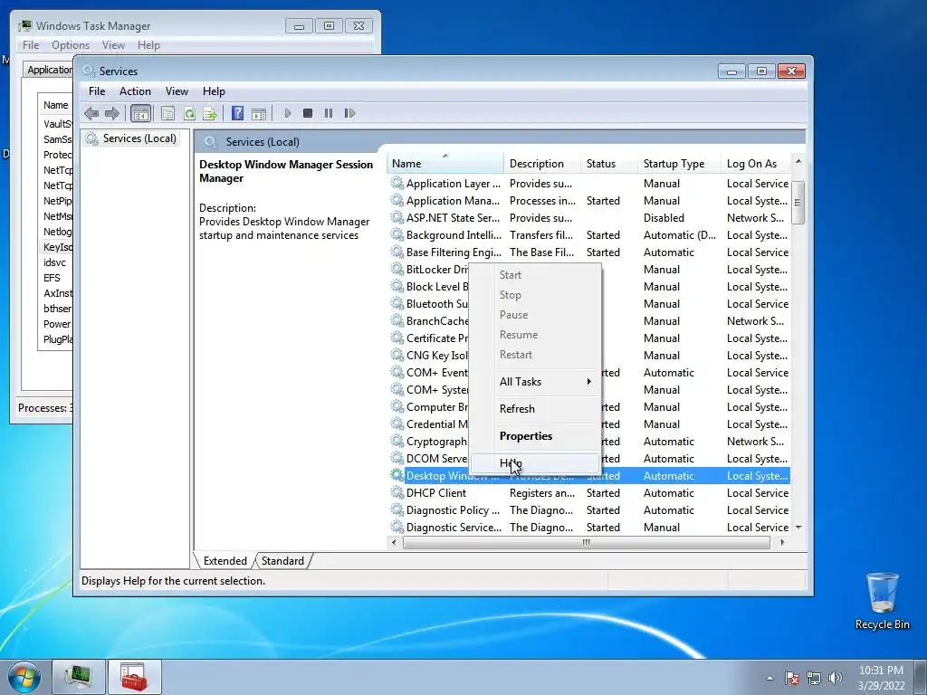Click the Pause Service toolbar icon
Screen dimensions: 927x695
[328, 113]
